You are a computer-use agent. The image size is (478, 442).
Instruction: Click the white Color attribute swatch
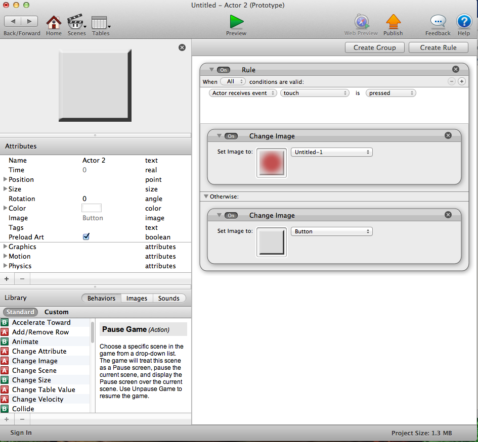[x=92, y=208]
